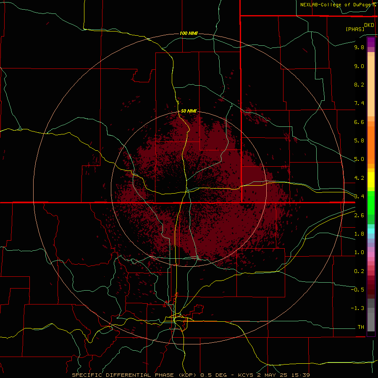Click the 9.0 value on color scale
Image resolution: width=378 pixels, height=378 pixels.
(359, 66)
